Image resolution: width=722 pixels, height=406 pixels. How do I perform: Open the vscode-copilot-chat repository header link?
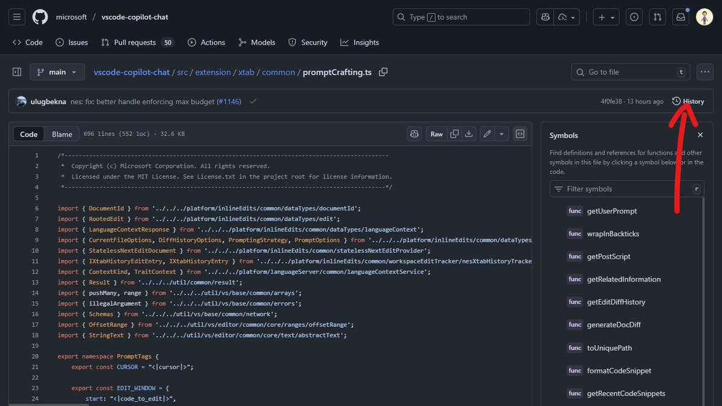[135, 17]
